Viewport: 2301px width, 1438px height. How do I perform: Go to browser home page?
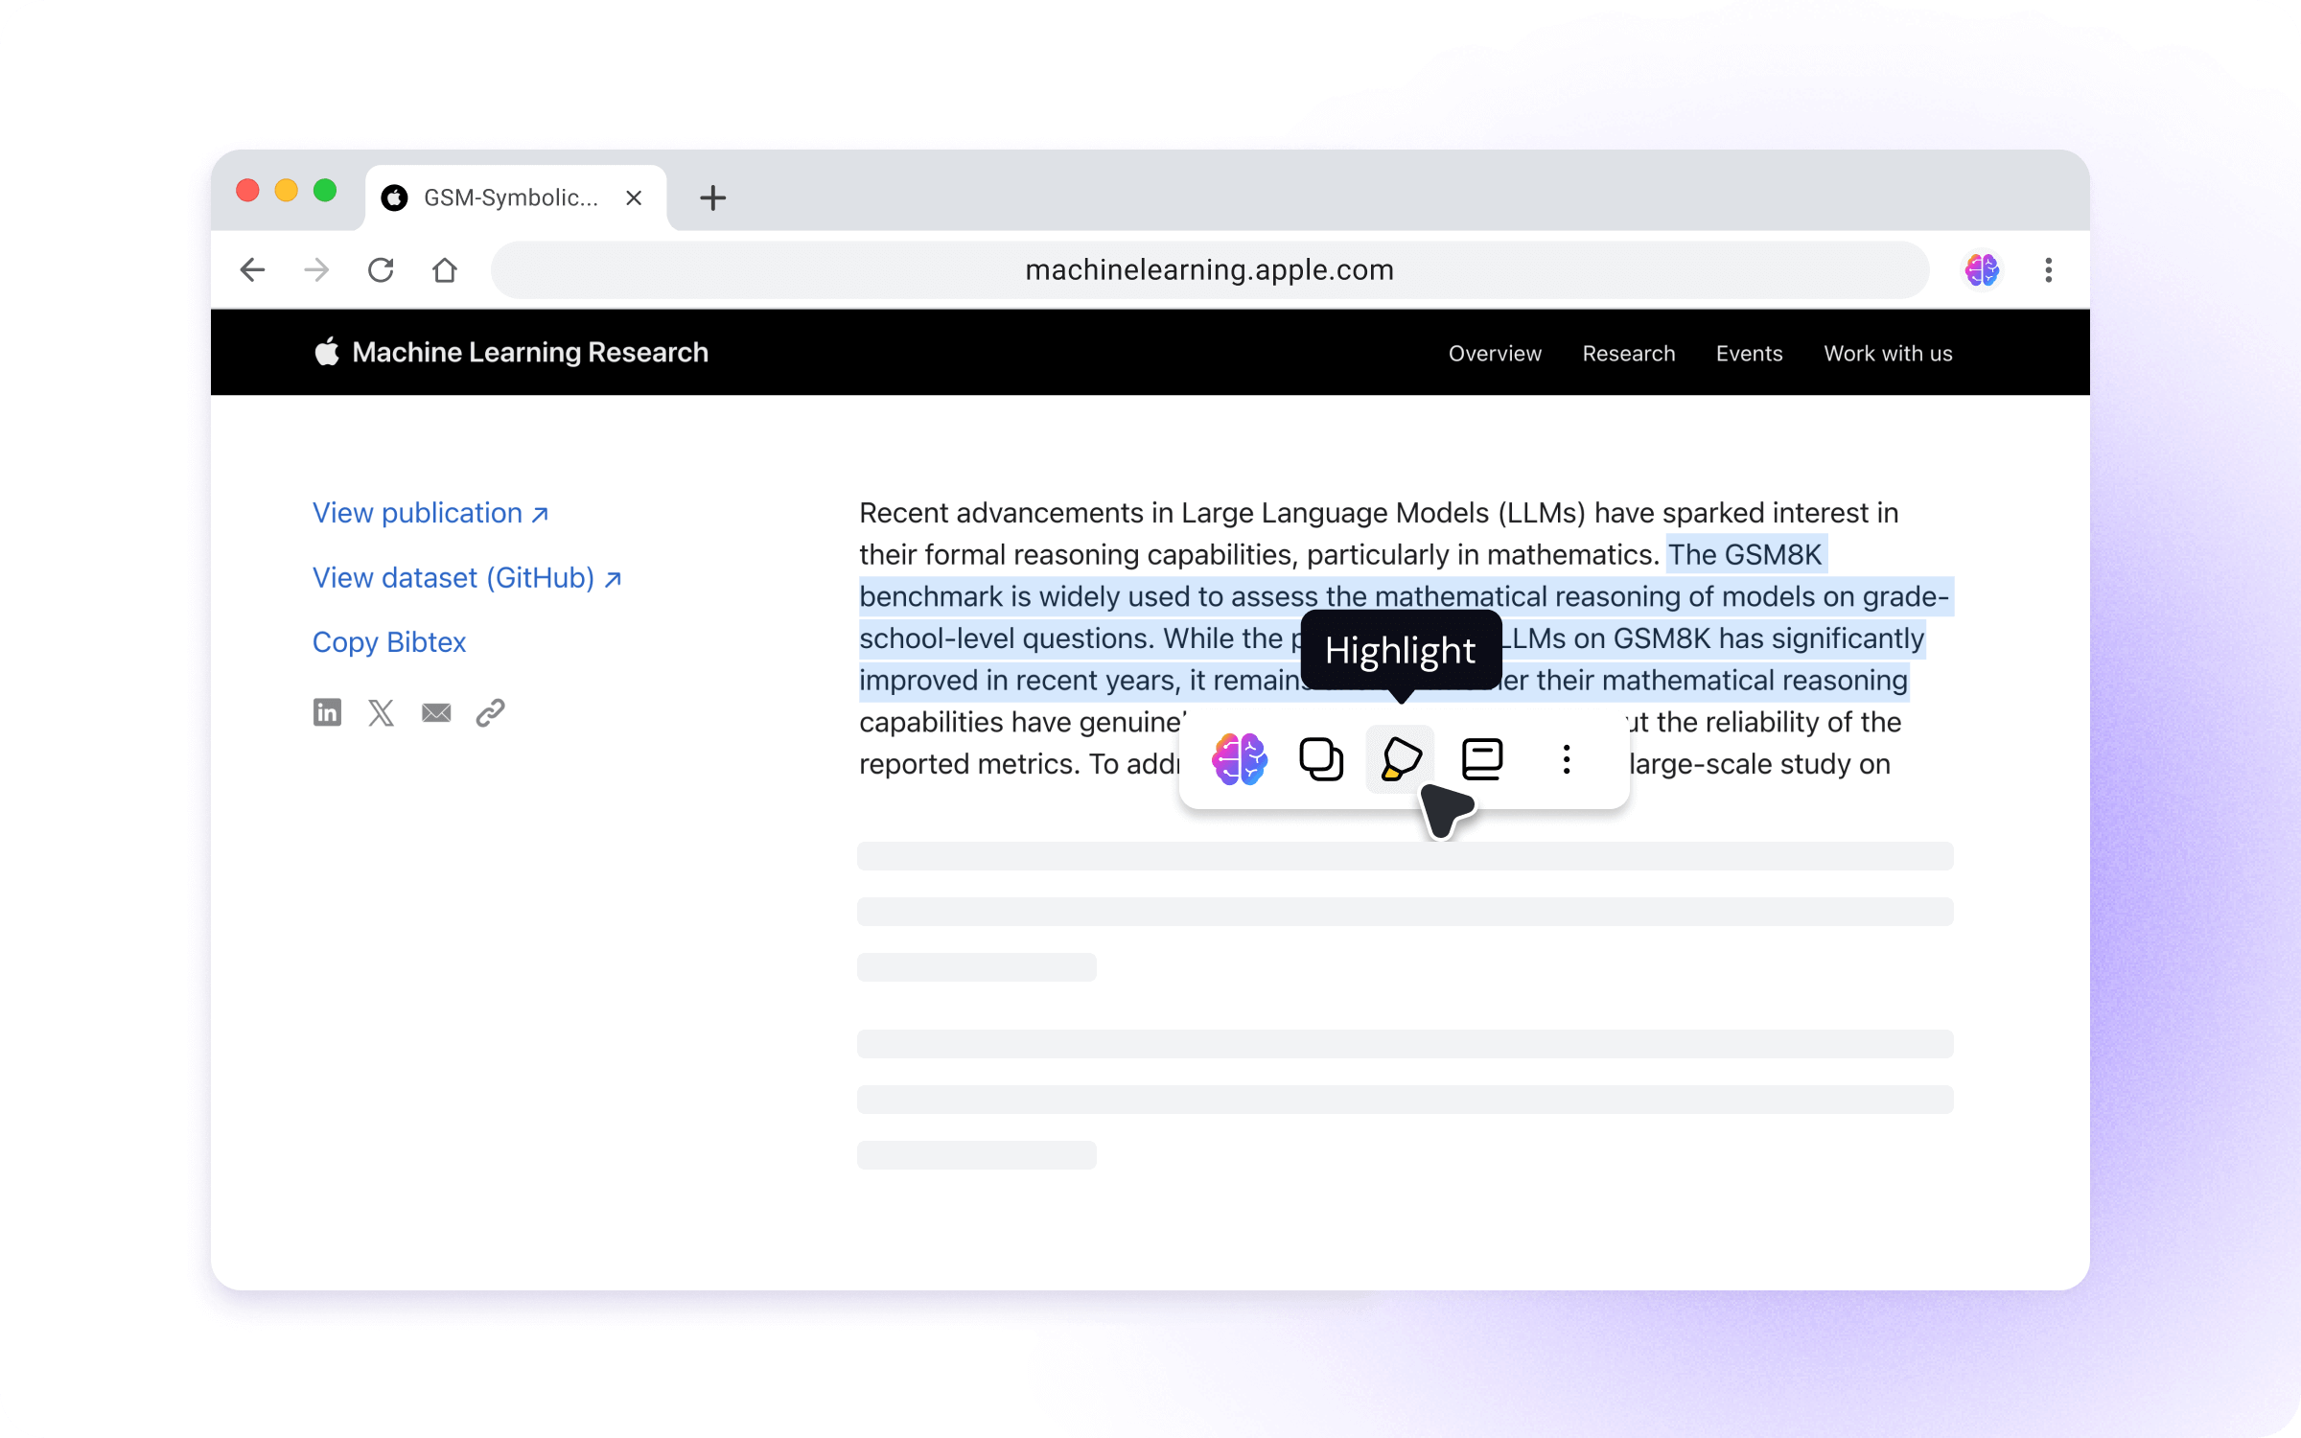point(445,270)
